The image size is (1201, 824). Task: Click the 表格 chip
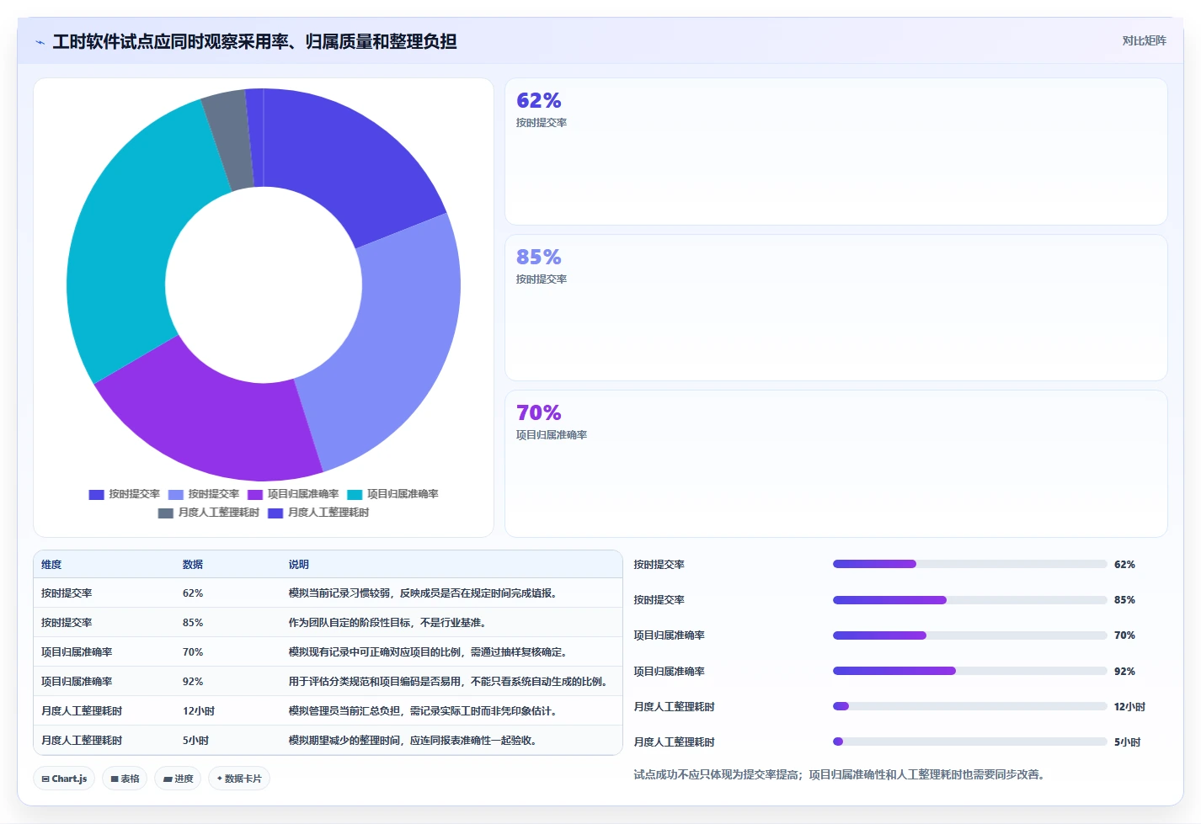125,779
